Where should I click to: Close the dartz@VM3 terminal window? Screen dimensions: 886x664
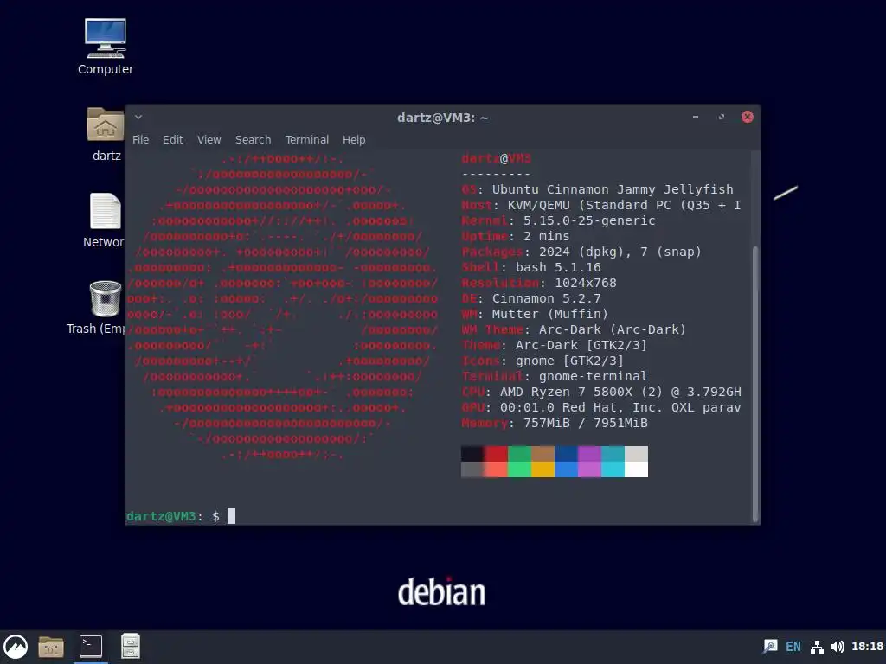(x=748, y=117)
